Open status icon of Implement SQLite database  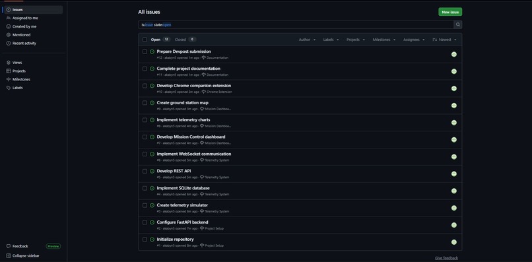[152, 188]
